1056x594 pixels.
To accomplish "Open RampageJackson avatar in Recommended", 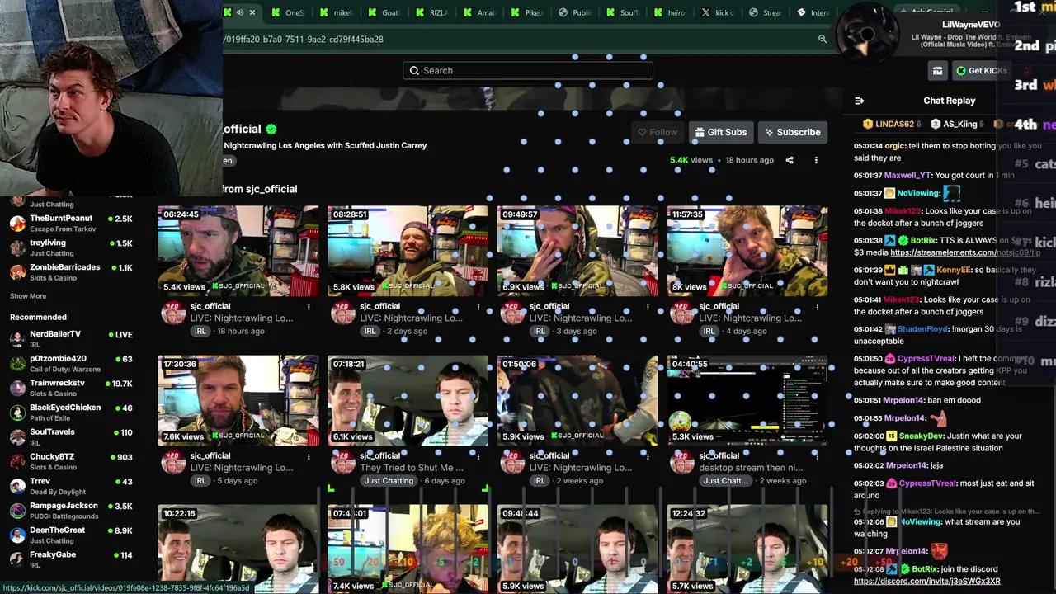I will click(x=17, y=511).
